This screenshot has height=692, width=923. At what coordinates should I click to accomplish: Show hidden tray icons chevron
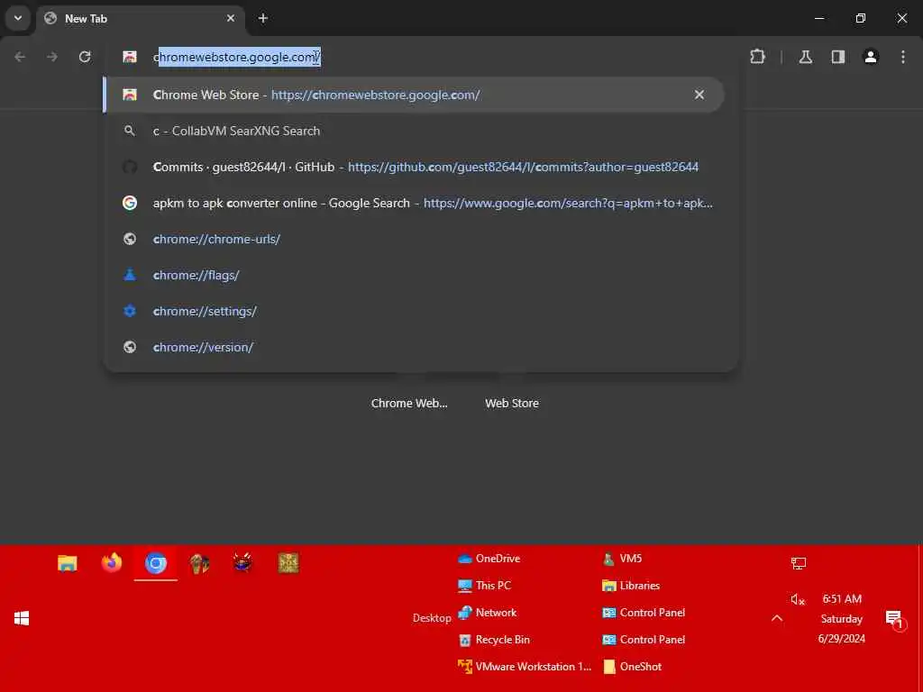click(777, 618)
